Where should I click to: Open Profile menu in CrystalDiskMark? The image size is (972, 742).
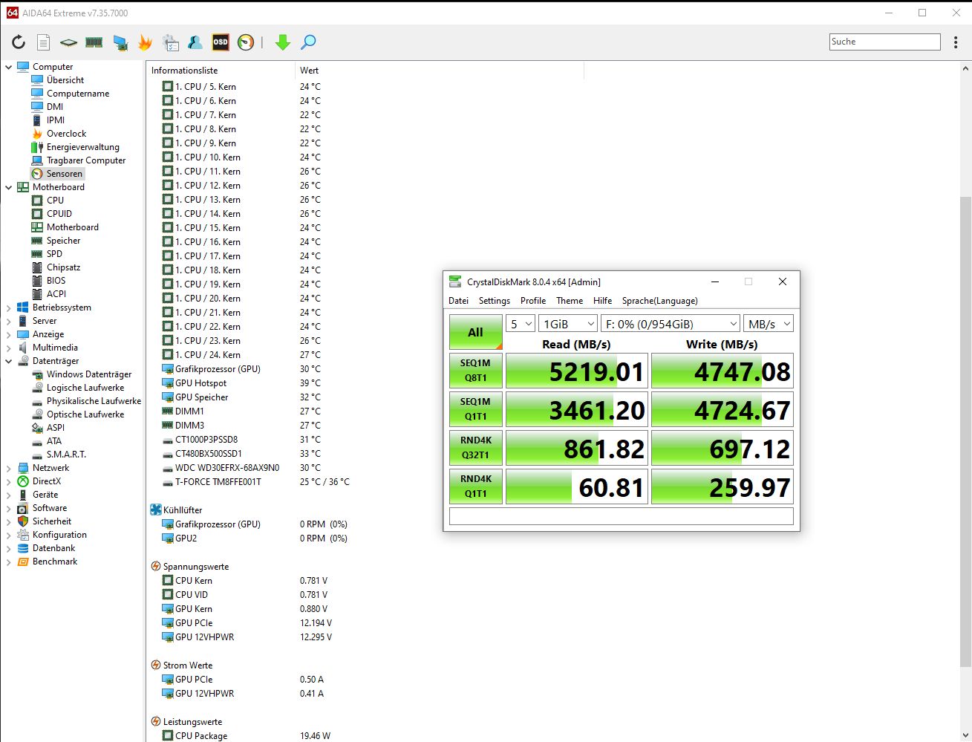click(x=533, y=301)
